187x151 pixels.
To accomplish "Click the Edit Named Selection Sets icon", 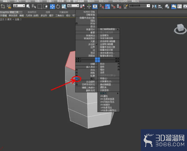I will click(x=125, y=6).
